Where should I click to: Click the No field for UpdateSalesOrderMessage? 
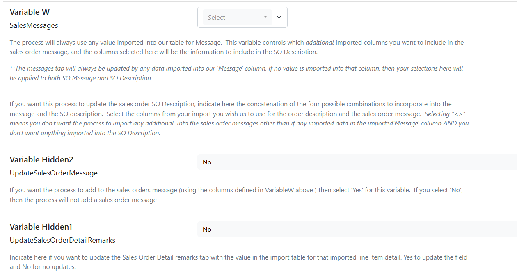(357, 162)
